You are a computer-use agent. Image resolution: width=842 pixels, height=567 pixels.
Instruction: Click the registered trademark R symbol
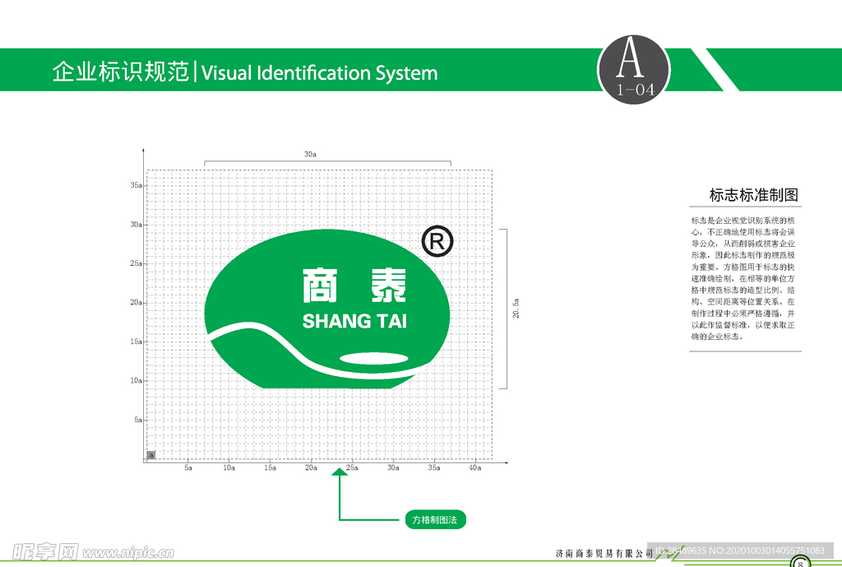coord(437,241)
